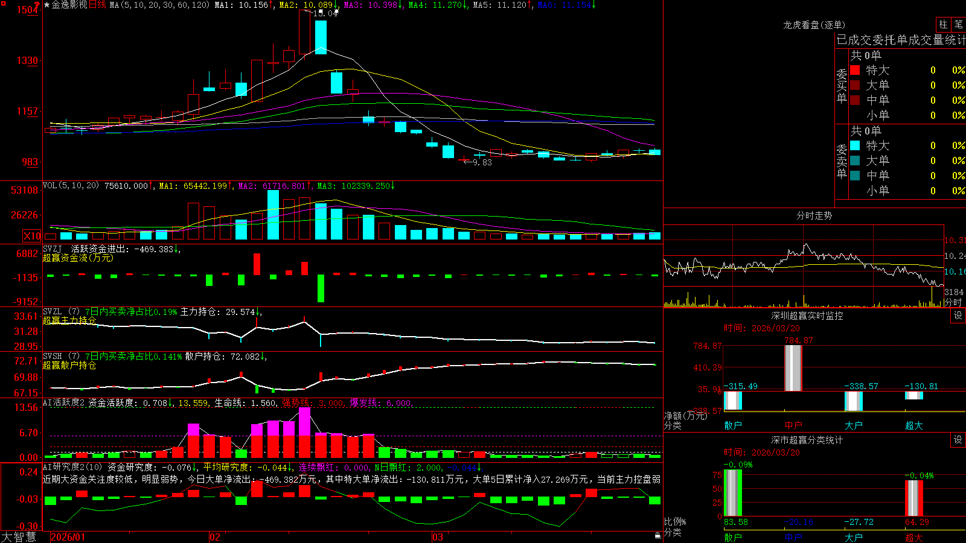
Task: Click the red question-mark icon atop price axis
Action: point(37,4)
